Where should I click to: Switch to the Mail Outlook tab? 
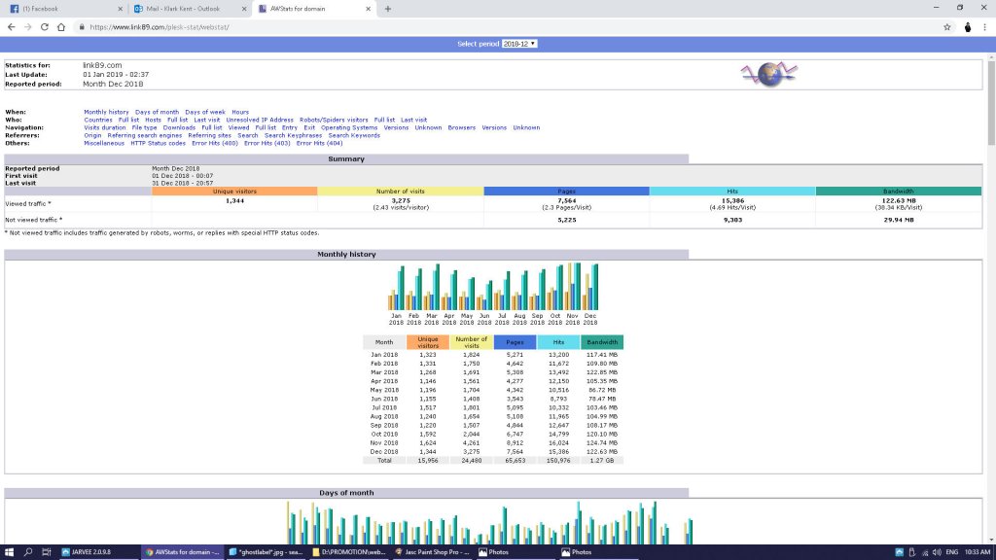(185, 9)
